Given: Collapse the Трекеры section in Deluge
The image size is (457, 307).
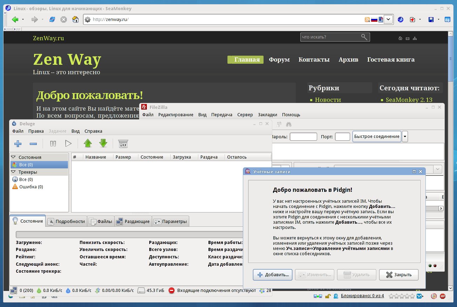Looking at the screenshot, I should 14,172.
